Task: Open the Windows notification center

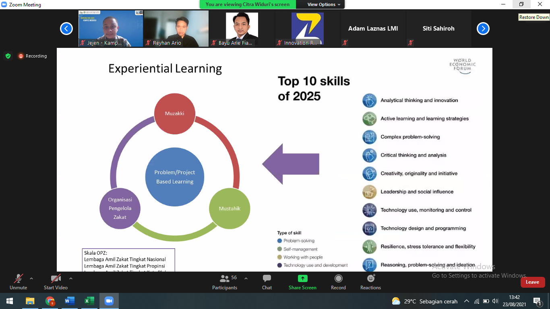Action: tap(537, 301)
